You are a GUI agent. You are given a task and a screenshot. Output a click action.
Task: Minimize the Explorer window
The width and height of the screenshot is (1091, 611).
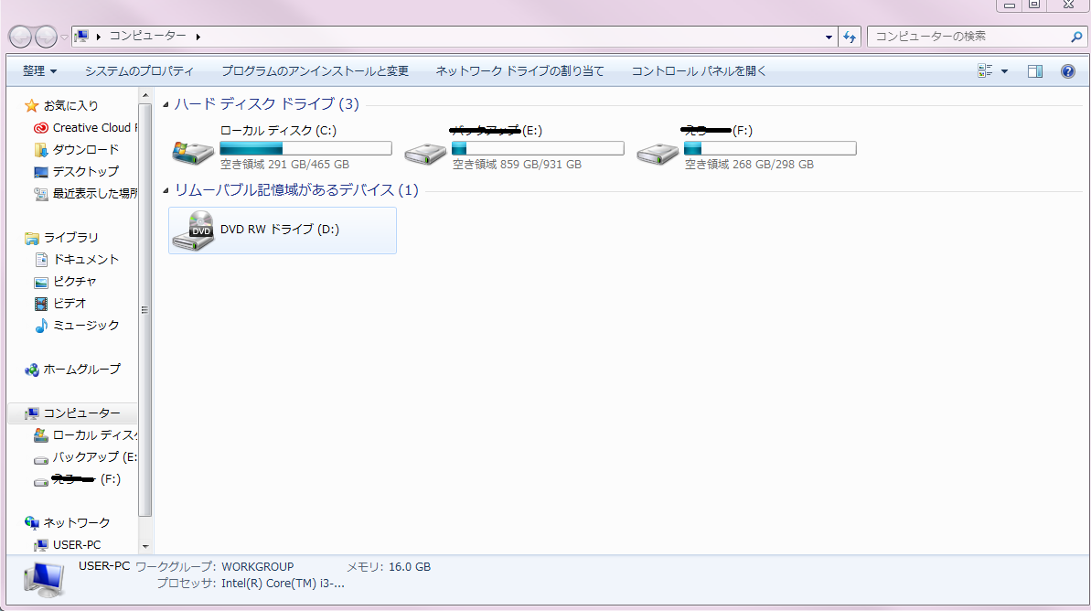coord(1009,5)
